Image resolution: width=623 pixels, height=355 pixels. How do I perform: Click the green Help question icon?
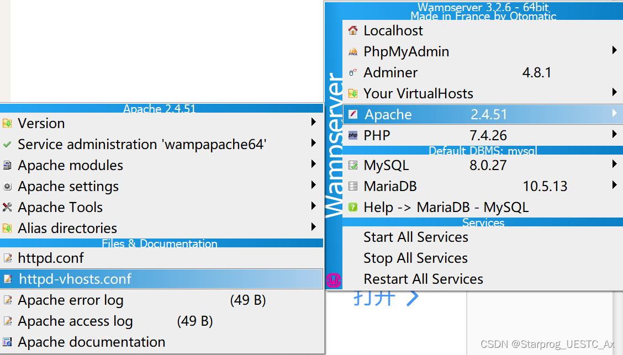tap(353, 207)
